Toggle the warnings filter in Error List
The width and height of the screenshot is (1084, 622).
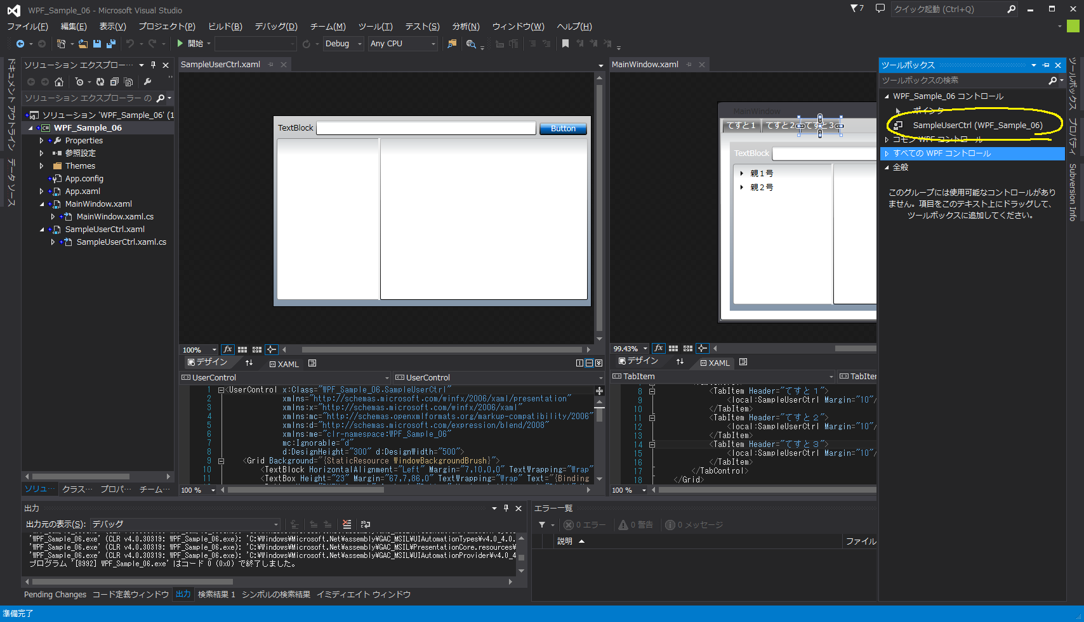(636, 525)
